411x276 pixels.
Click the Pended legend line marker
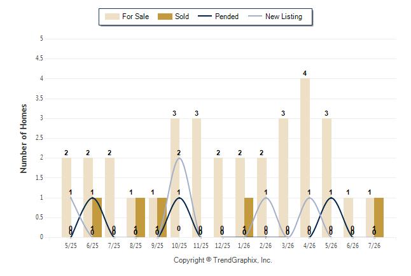click(205, 17)
